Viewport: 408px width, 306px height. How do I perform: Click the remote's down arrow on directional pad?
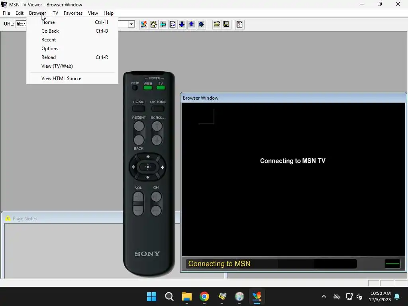coord(148,177)
